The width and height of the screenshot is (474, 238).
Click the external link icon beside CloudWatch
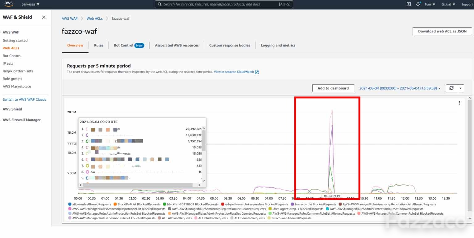pyautogui.click(x=257, y=72)
